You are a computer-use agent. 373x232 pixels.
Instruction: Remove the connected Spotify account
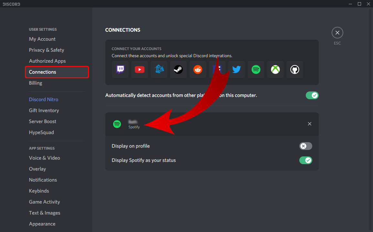[x=309, y=124]
